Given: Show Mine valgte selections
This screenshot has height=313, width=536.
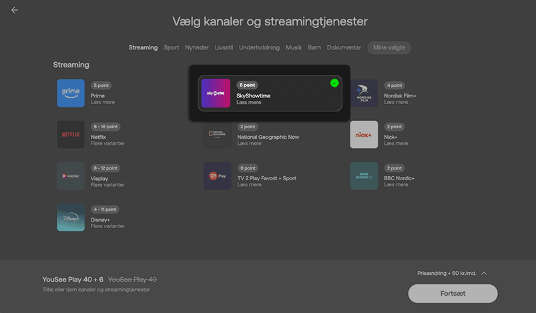Looking at the screenshot, I should [x=389, y=47].
